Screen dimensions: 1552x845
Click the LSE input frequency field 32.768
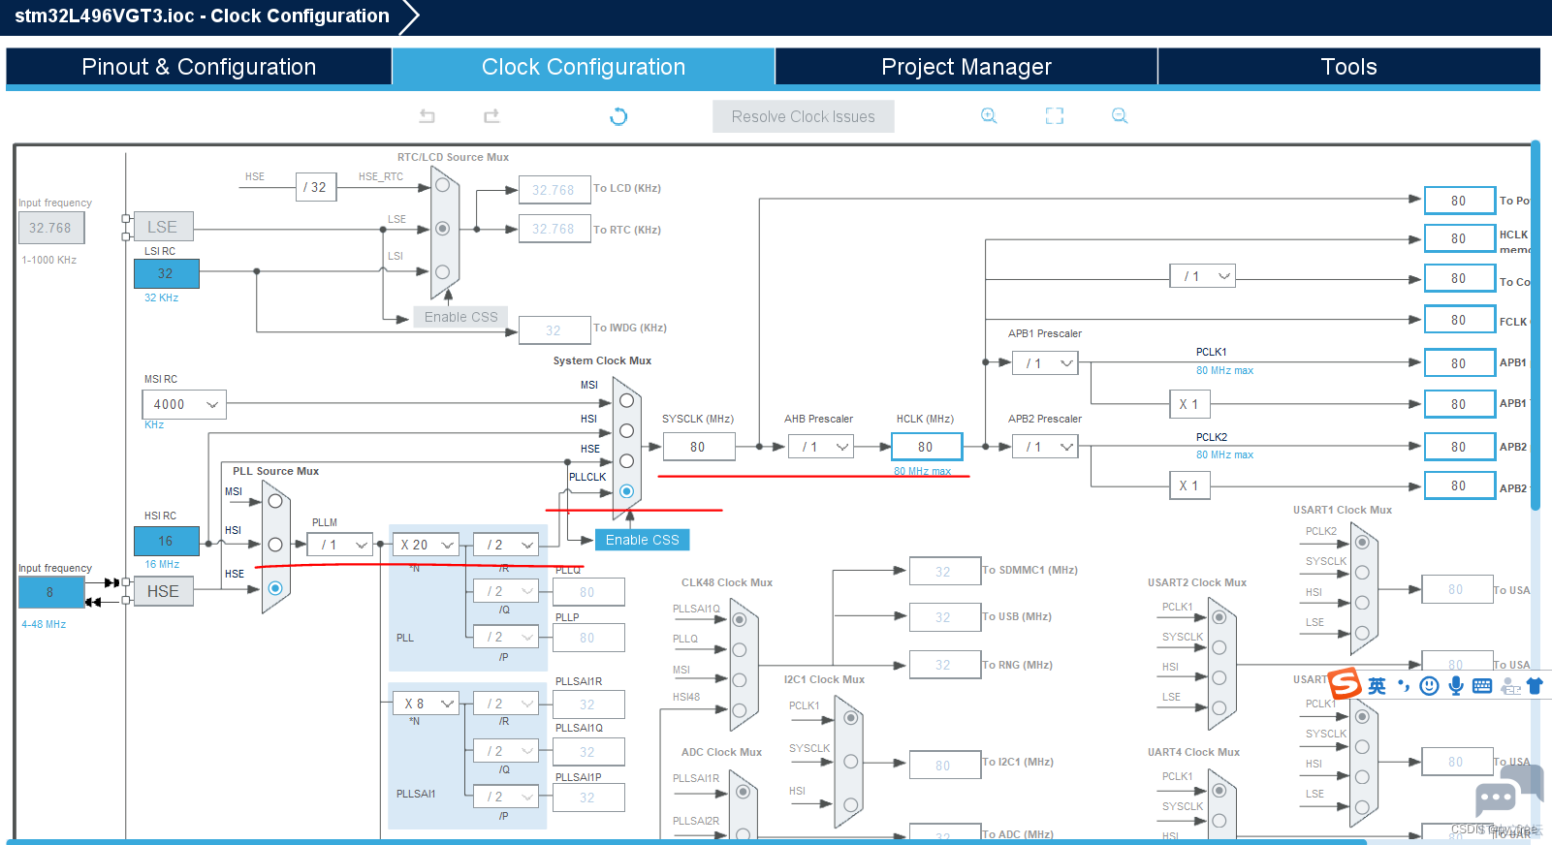point(50,228)
